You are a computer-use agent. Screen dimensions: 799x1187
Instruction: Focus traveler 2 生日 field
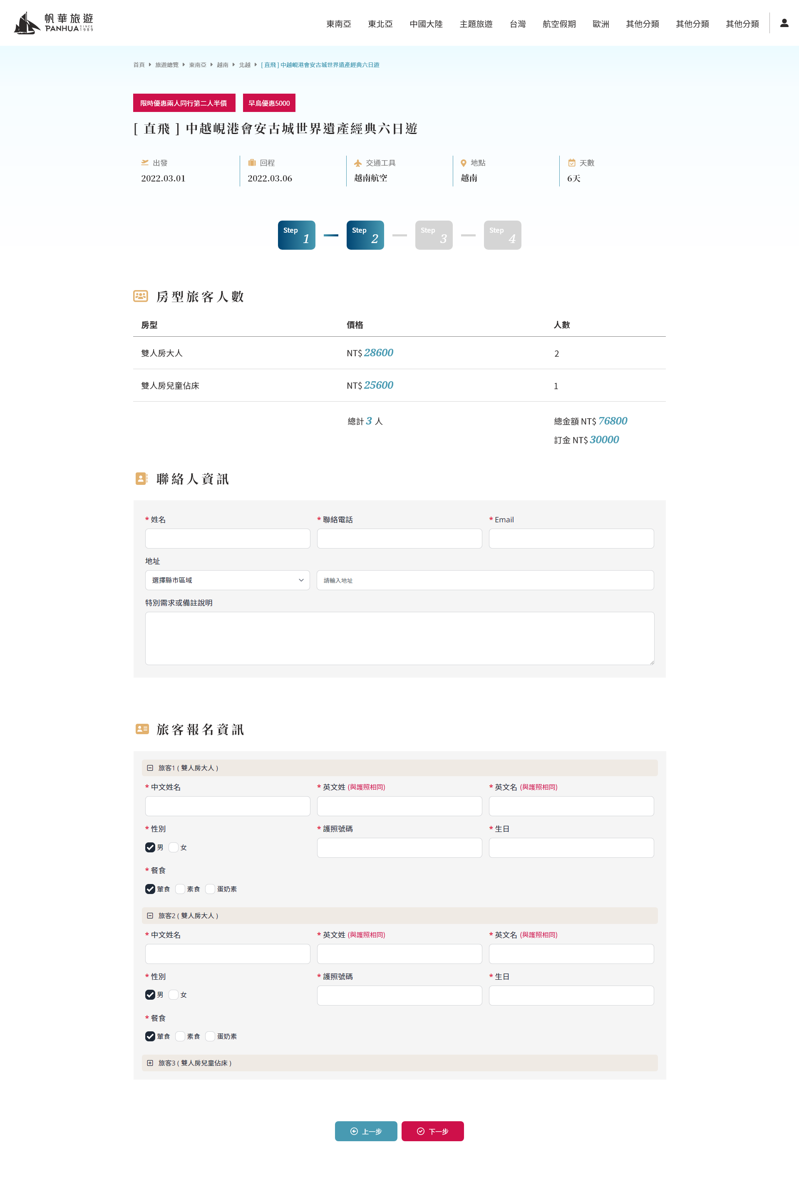click(x=571, y=996)
